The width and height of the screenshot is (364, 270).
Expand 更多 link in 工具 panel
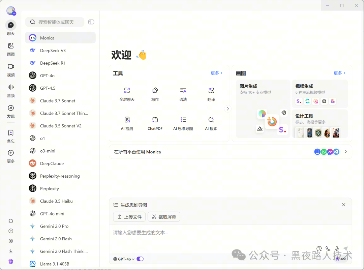217,73
